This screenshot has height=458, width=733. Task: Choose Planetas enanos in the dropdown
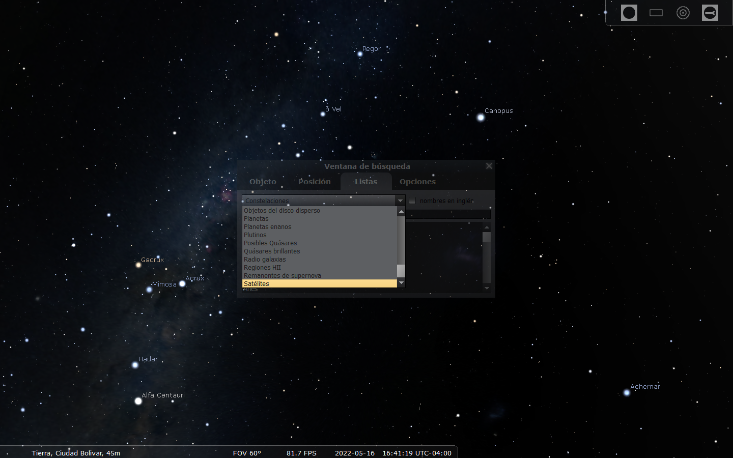click(319, 227)
